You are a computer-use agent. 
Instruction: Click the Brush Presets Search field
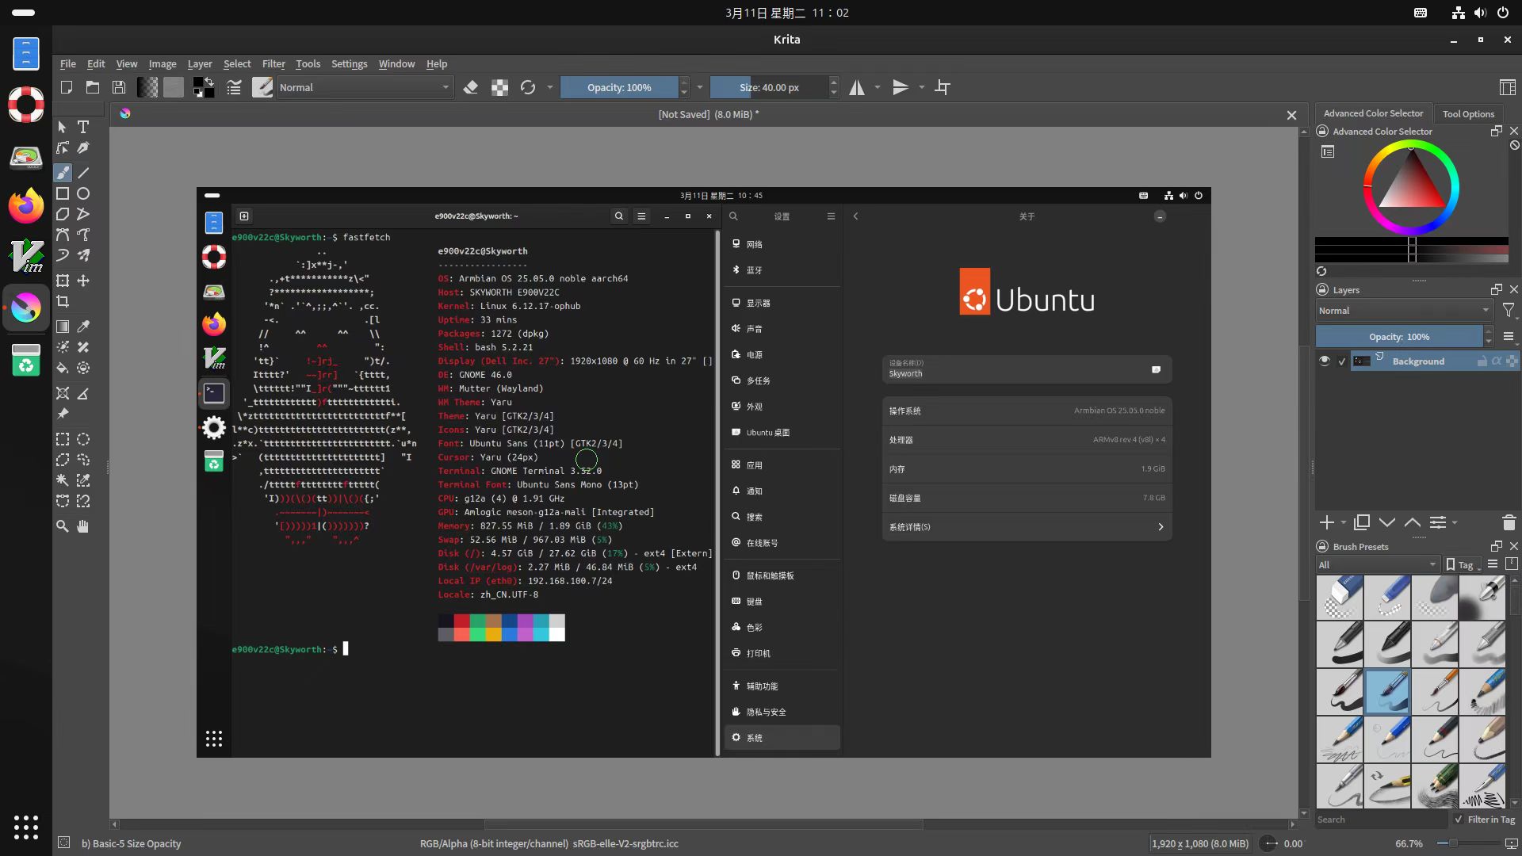tap(1381, 820)
